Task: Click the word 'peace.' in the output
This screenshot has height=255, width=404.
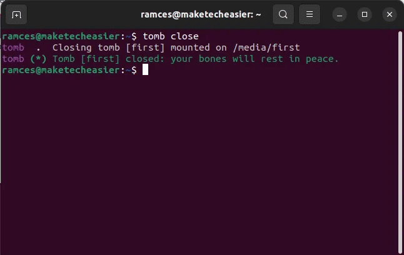Action: click(322, 59)
